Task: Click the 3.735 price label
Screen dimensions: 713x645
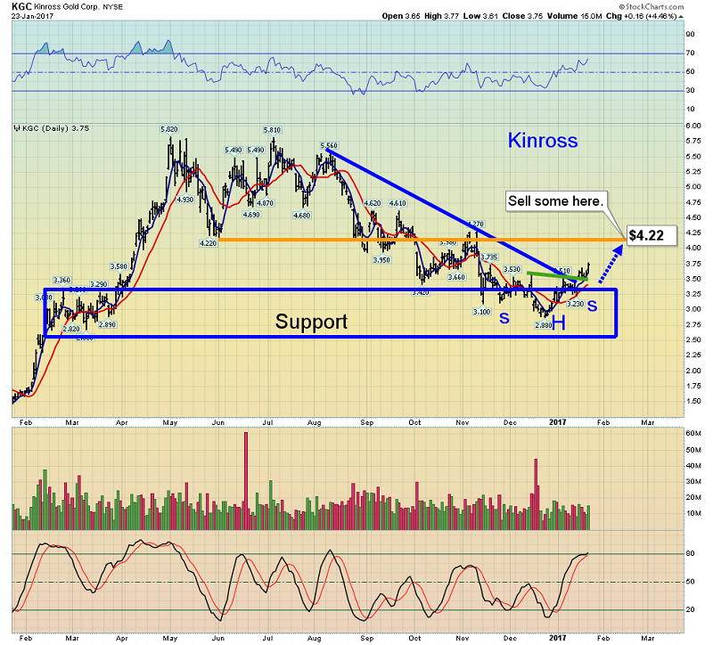Action: click(489, 257)
